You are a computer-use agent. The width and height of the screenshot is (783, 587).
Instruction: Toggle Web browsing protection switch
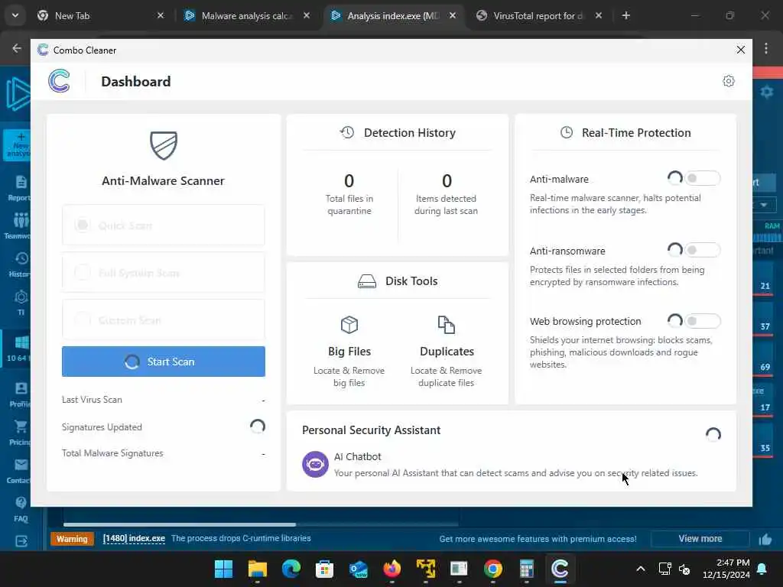click(703, 321)
